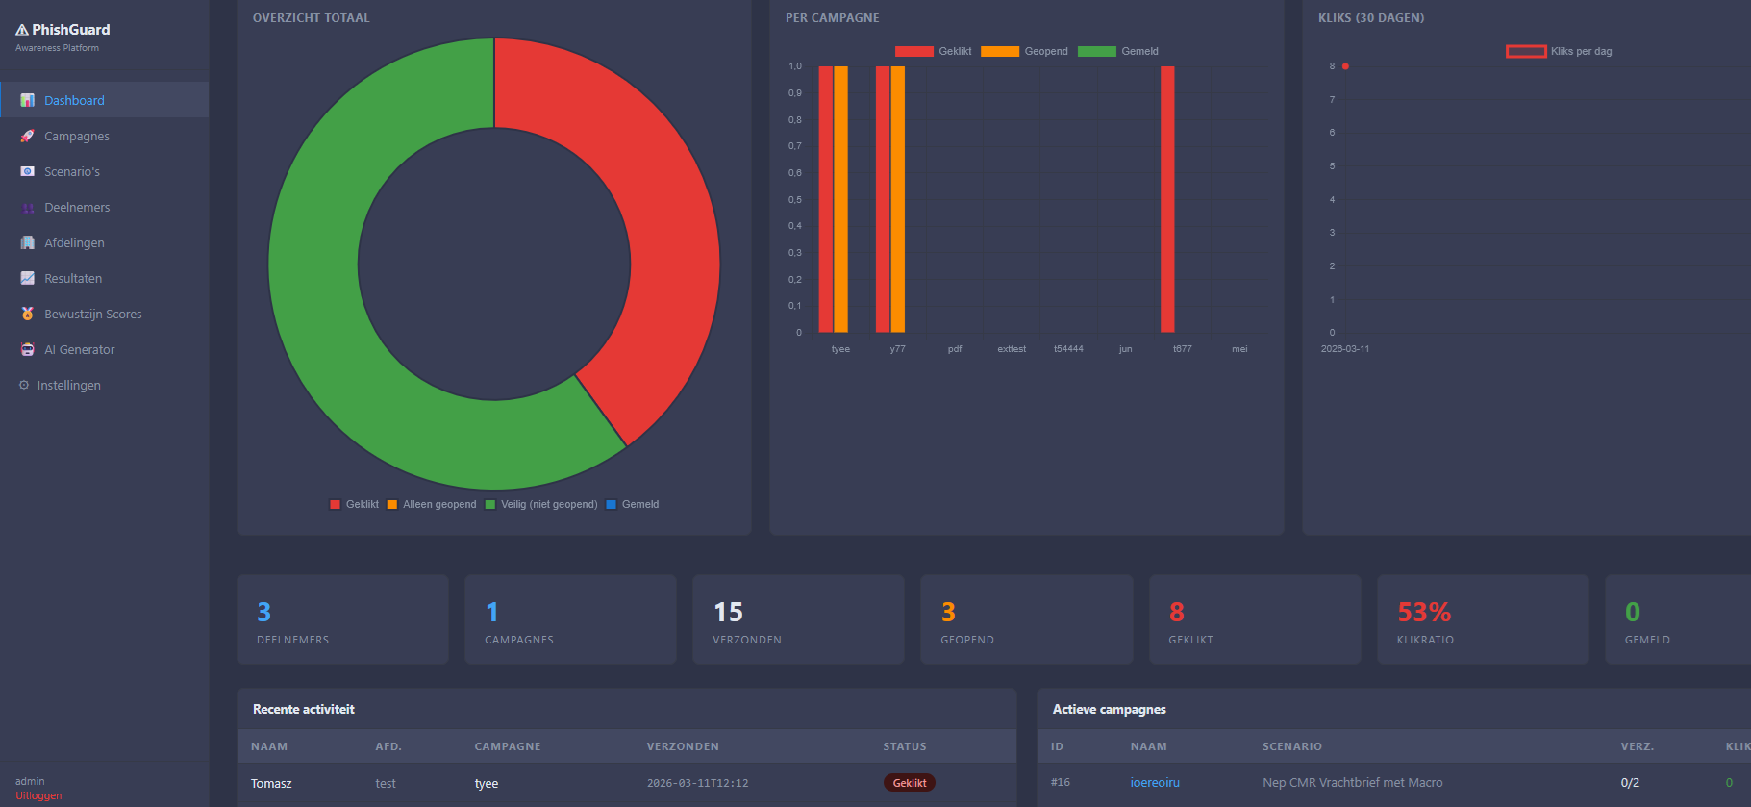Click the Deelnemers people icon
The image size is (1751, 807).
pyautogui.click(x=27, y=207)
